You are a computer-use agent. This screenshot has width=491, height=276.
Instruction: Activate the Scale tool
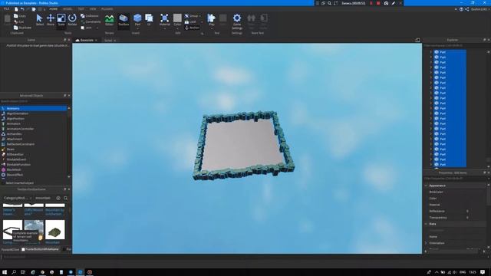(x=61, y=20)
